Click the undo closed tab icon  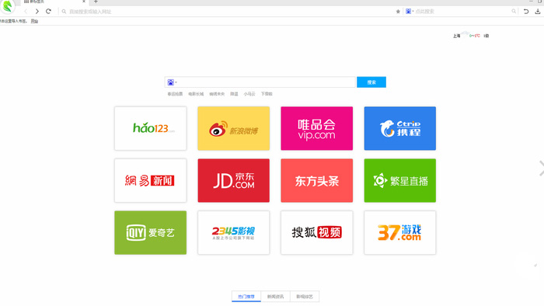pyautogui.click(x=526, y=12)
